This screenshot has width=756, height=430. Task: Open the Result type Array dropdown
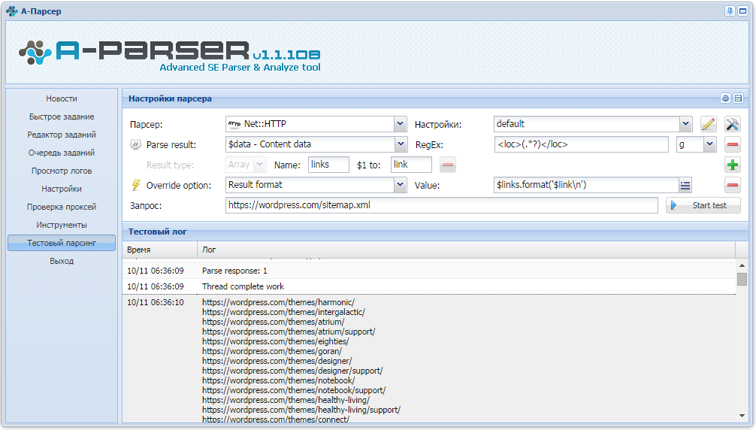pyautogui.click(x=260, y=165)
